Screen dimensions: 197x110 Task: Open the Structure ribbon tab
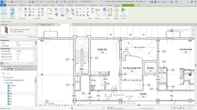pos(22,5)
